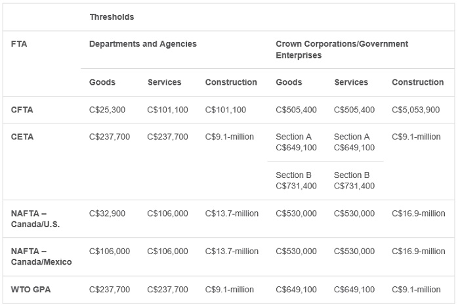Click the C$5,053,900 CFTA construction value

(415, 110)
